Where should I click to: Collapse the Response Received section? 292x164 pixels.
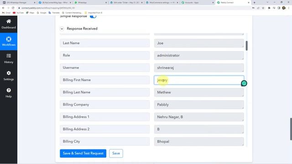[62, 29]
